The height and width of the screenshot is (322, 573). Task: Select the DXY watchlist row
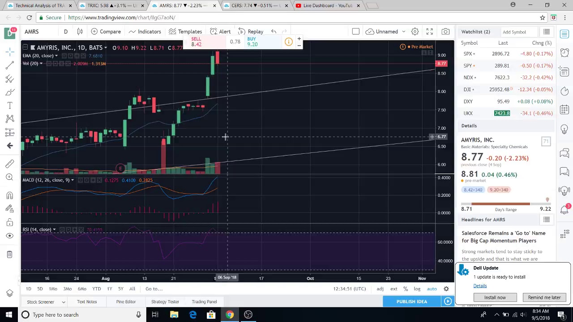(507, 102)
